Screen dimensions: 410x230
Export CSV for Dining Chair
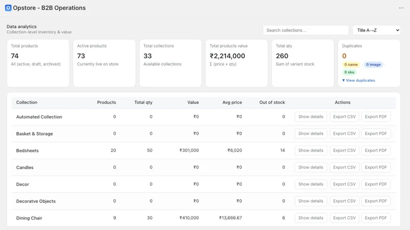click(344, 218)
